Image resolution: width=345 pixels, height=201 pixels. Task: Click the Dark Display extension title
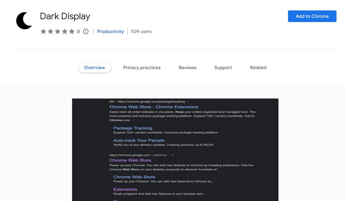65,17
